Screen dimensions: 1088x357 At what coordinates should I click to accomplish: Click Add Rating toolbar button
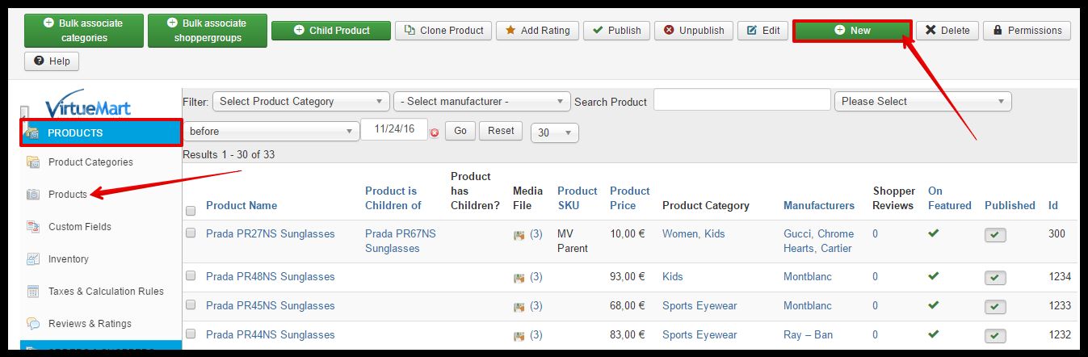tap(537, 31)
